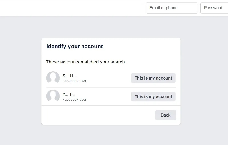
Task: Click the empty white header bar area
Action: pyautogui.click(x=73, y=8)
